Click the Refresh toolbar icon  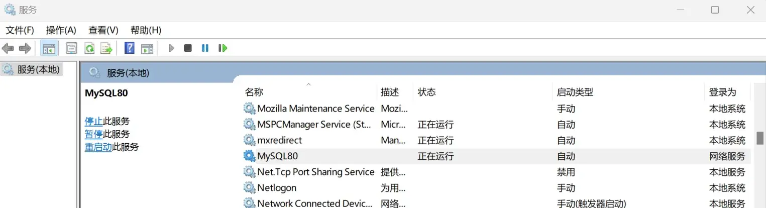(x=89, y=48)
